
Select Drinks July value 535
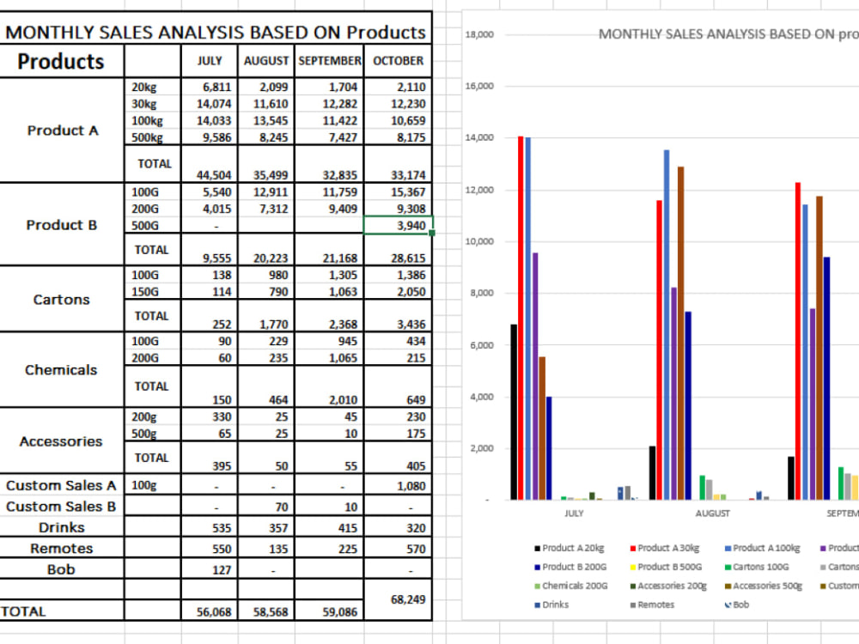pyautogui.click(x=210, y=527)
